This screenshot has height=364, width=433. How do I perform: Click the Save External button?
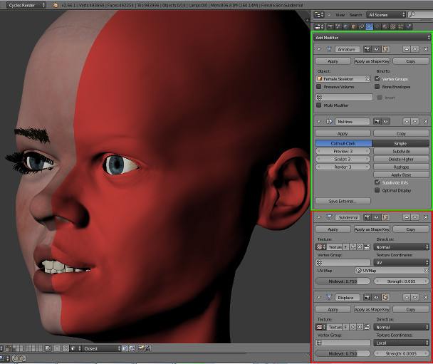pos(343,201)
